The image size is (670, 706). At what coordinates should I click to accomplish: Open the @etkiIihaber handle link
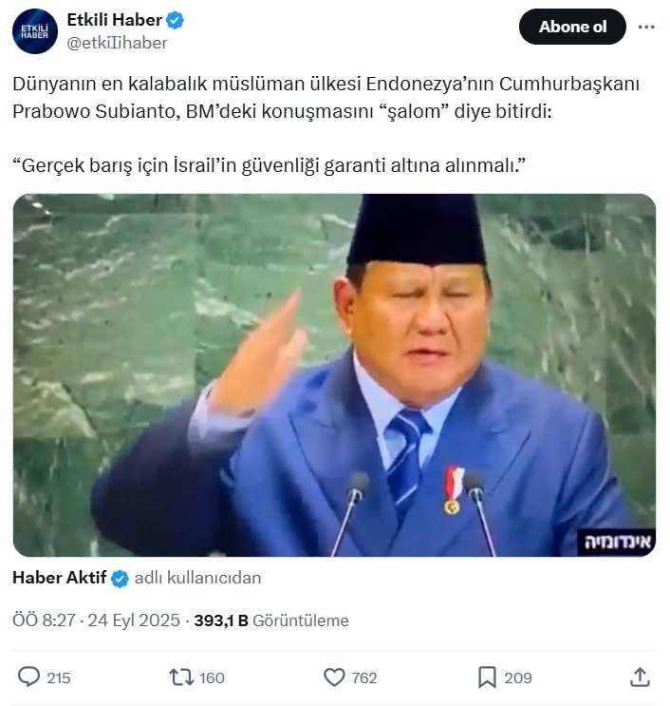click(x=117, y=43)
